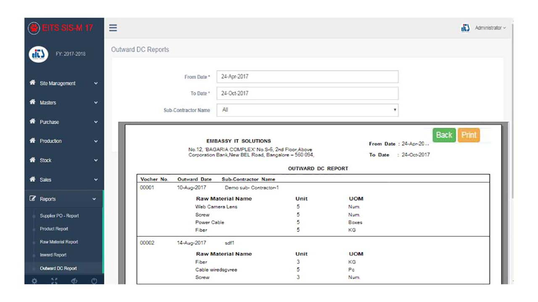Click the Sub-Contractor Name column header
The image size is (538, 302).
click(248, 179)
